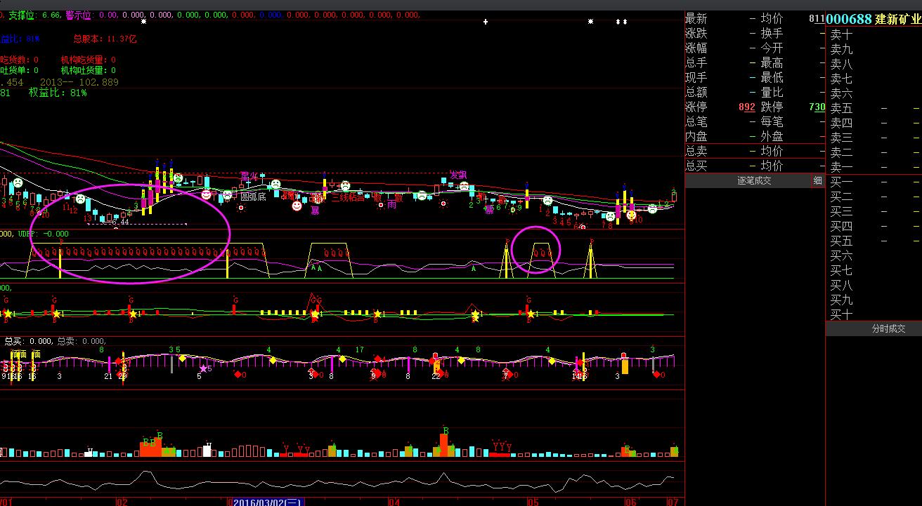Click the 建新矿业 stock name
The height and width of the screenshot is (506, 922).
[898, 19]
